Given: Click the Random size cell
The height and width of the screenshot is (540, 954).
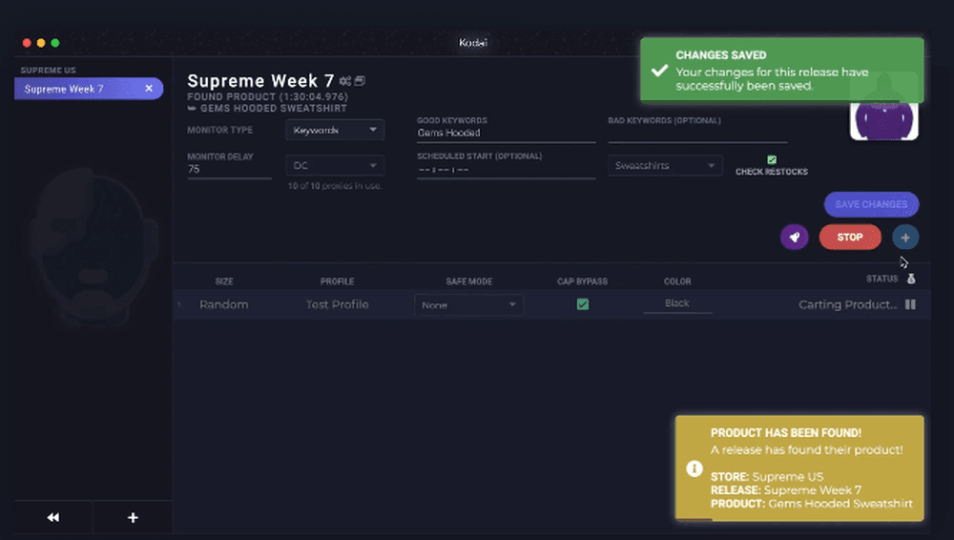Looking at the screenshot, I should click(224, 304).
